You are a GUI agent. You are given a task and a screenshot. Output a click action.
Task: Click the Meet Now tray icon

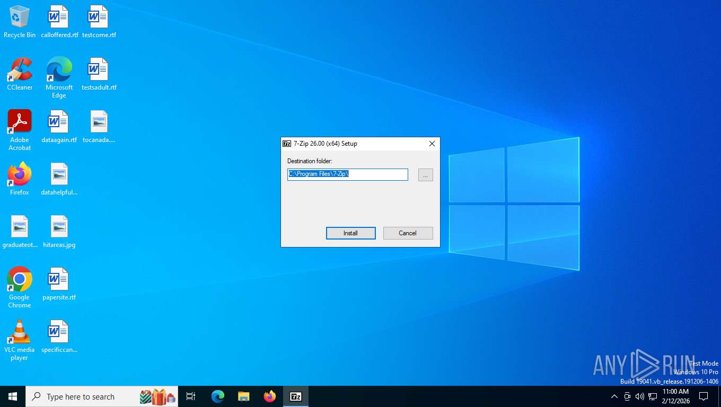(x=627, y=396)
